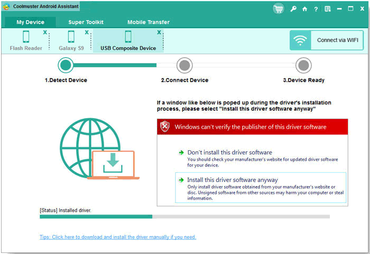The image size is (370, 254).
Task: Click the '3.Device Ready' label
Action: (x=304, y=80)
